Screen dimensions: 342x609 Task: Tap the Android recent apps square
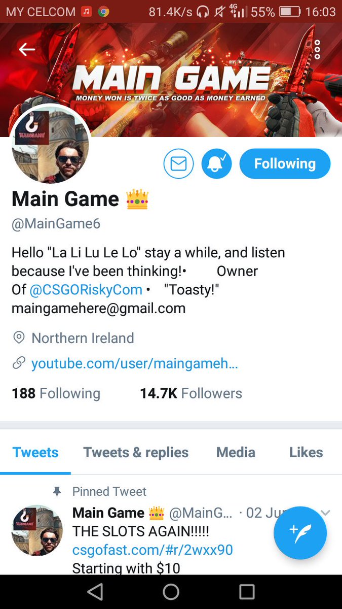(247, 592)
